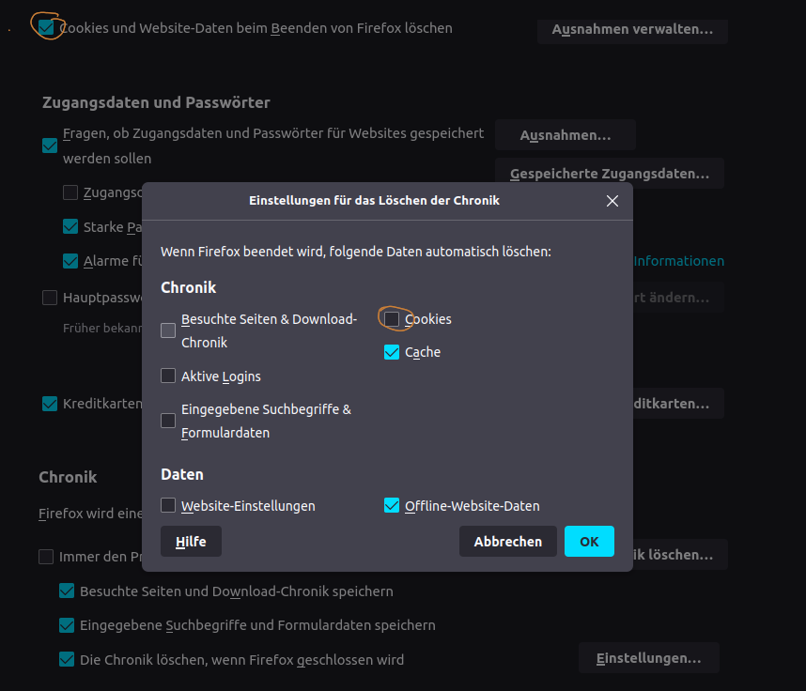This screenshot has height=691, width=806.
Task: Uncheck Besuchte Seiten und Download-Chronik speichern
Action: click(x=67, y=591)
